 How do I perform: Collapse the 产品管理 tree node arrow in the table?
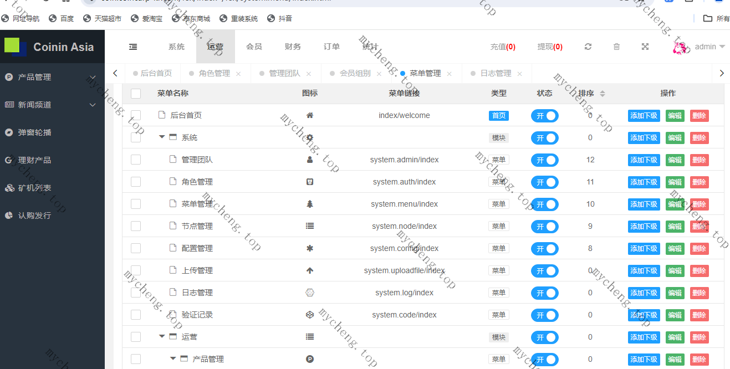(173, 358)
